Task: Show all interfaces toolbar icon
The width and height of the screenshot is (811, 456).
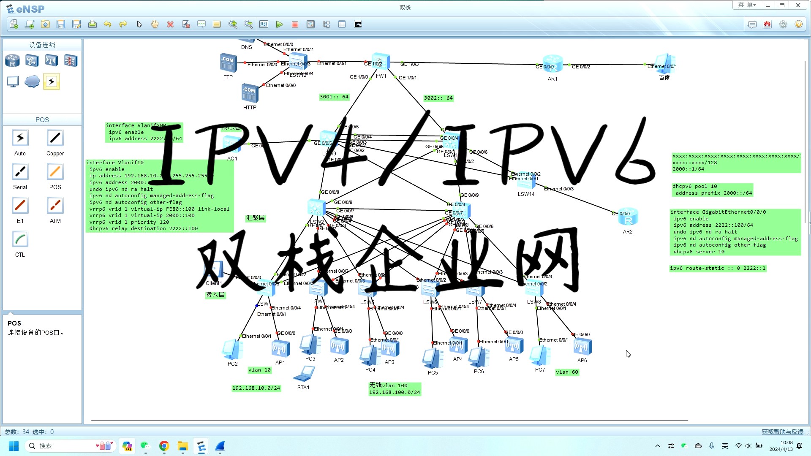Action: tap(327, 24)
